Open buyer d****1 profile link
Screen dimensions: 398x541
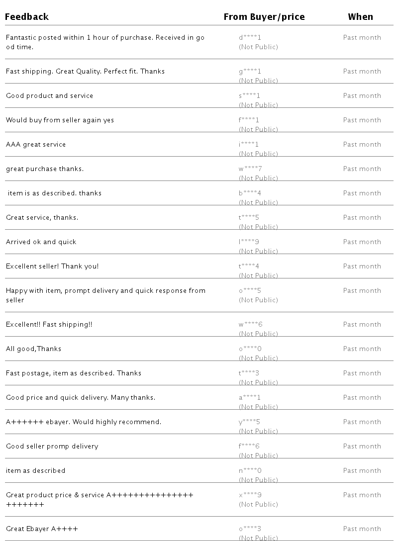tap(250, 37)
